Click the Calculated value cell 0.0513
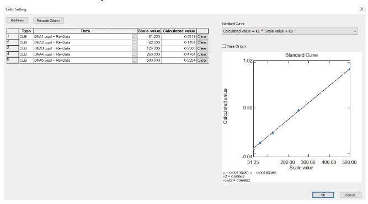This screenshot has height=204, width=368. (x=179, y=37)
